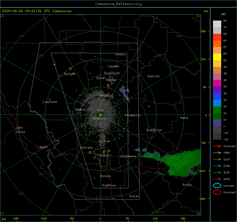This screenshot has width=237, height=222.
Task: Select the Lacombe label
Action: tap(113, 66)
